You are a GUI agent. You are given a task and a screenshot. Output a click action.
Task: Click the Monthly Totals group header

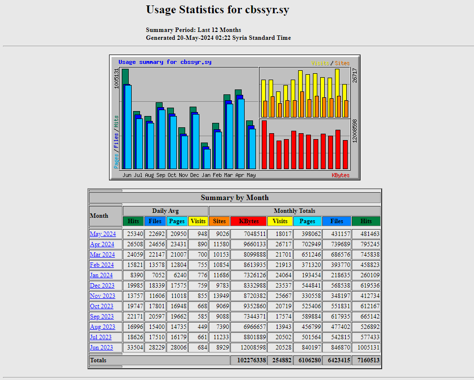click(x=294, y=211)
